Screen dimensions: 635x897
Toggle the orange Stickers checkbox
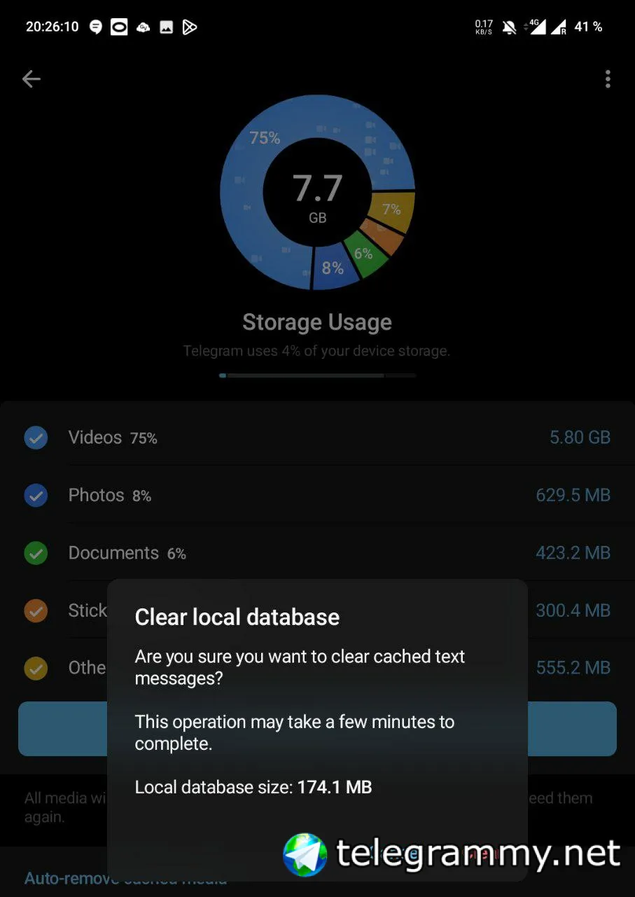[x=36, y=610]
